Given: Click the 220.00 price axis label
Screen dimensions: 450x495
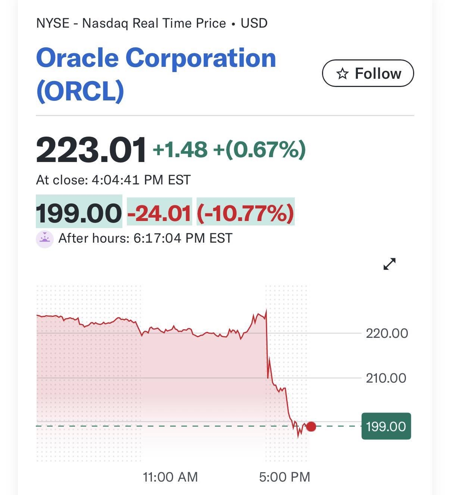Looking at the screenshot, I should tap(387, 333).
